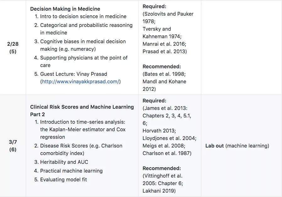Click the Lloydjones et al. 2004 citation
The width and height of the screenshot is (282, 197).
tap(169, 138)
